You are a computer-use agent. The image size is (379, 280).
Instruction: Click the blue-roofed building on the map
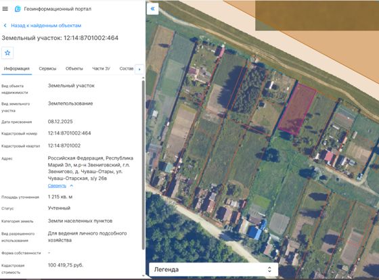click(254, 233)
